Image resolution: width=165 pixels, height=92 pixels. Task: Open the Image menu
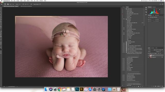(x=18, y=1)
